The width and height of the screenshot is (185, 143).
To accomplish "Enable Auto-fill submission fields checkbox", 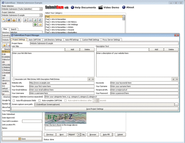I will click(14, 100).
